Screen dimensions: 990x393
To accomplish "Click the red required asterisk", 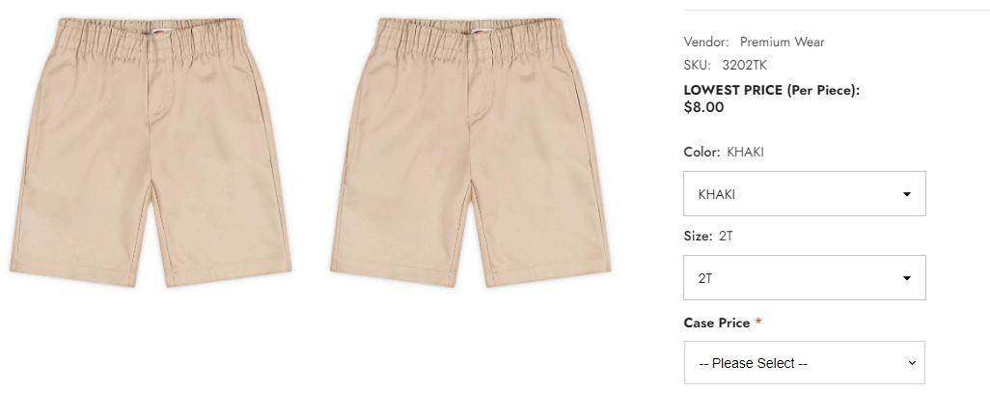I will point(758,323).
